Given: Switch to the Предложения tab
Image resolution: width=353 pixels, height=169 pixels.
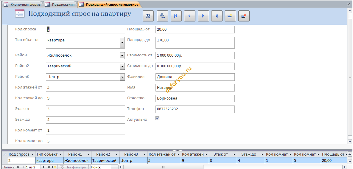Looking at the screenshot, I should [60, 4].
